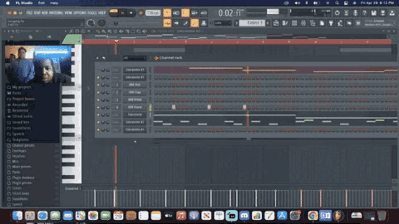Open the pattern selector field
The height and width of the screenshot is (224, 399).
252,23
